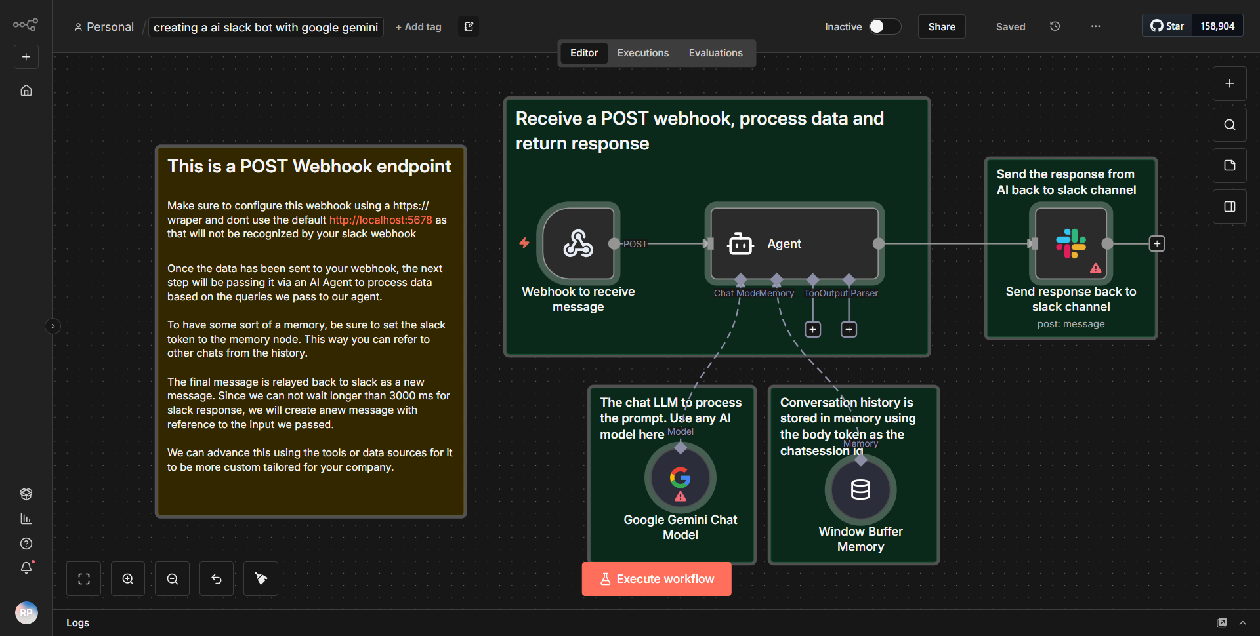Click the + Add tag button
Screen dimensions: 1260x636
pos(419,27)
